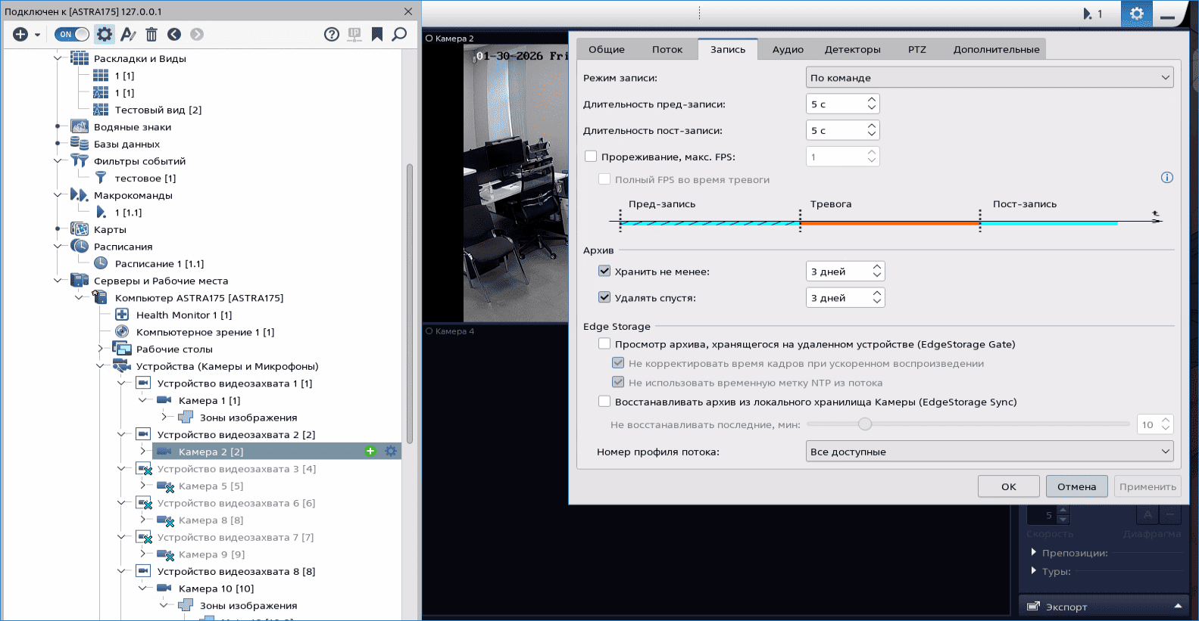Click the delete (trash) icon in toolbar
The width and height of the screenshot is (1199, 621).
coord(151,34)
